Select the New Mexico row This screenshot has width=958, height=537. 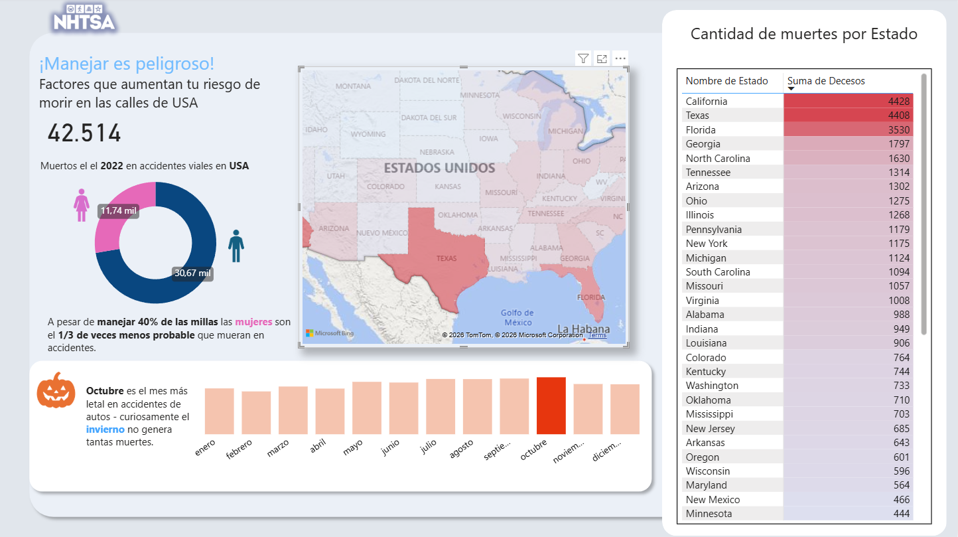point(798,499)
